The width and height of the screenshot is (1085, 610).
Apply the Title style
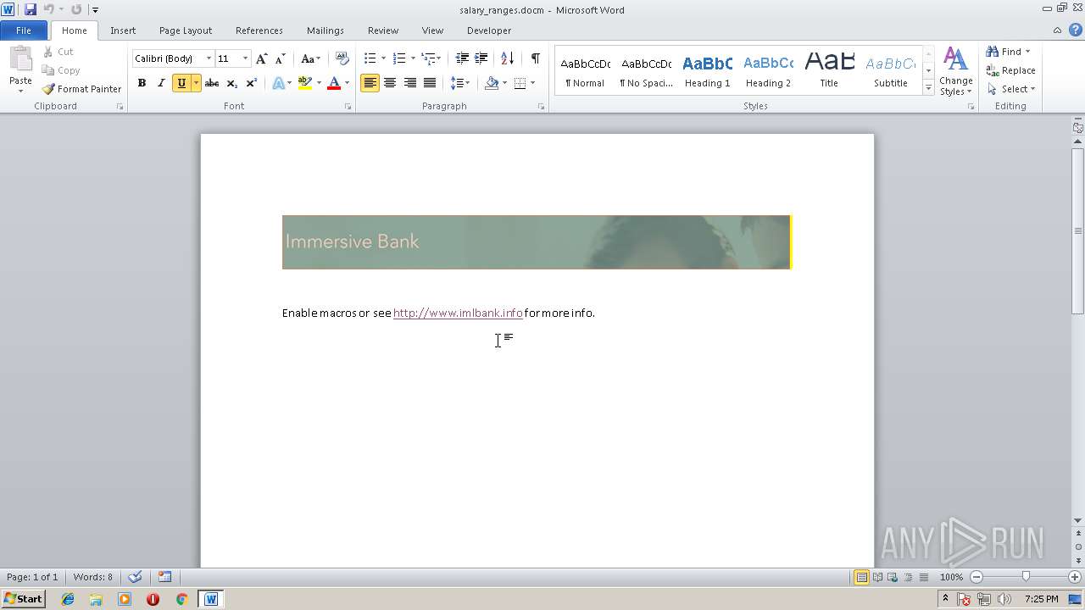pyautogui.click(x=829, y=71)
